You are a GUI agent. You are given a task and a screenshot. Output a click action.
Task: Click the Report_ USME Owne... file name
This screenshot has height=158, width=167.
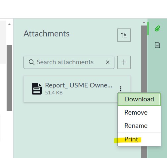pos(79,85)
